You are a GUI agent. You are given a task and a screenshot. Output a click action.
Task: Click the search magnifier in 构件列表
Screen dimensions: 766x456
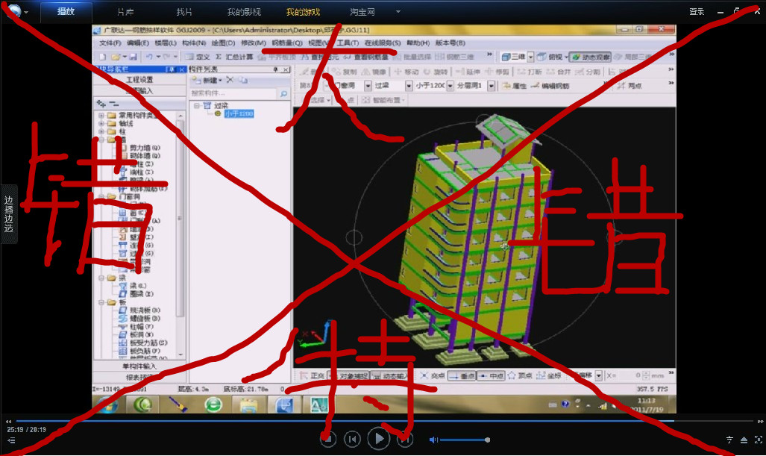283,93
